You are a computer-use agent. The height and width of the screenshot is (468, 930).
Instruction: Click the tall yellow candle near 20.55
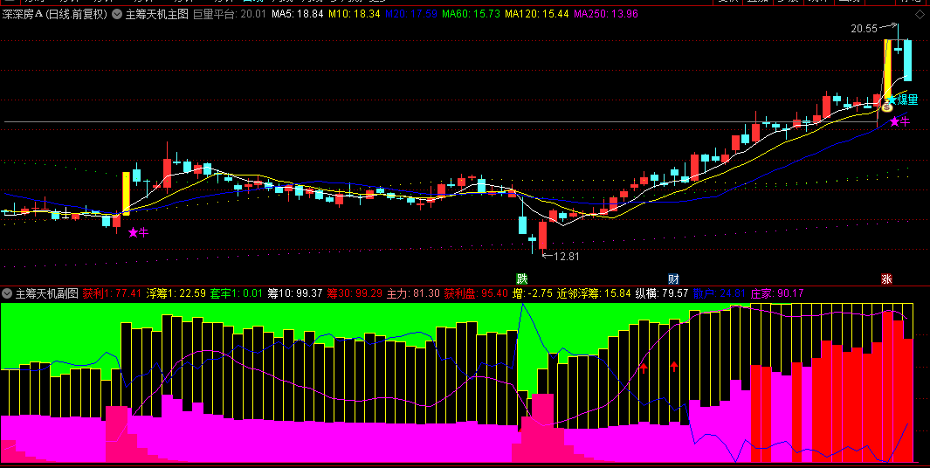[887, 69]
